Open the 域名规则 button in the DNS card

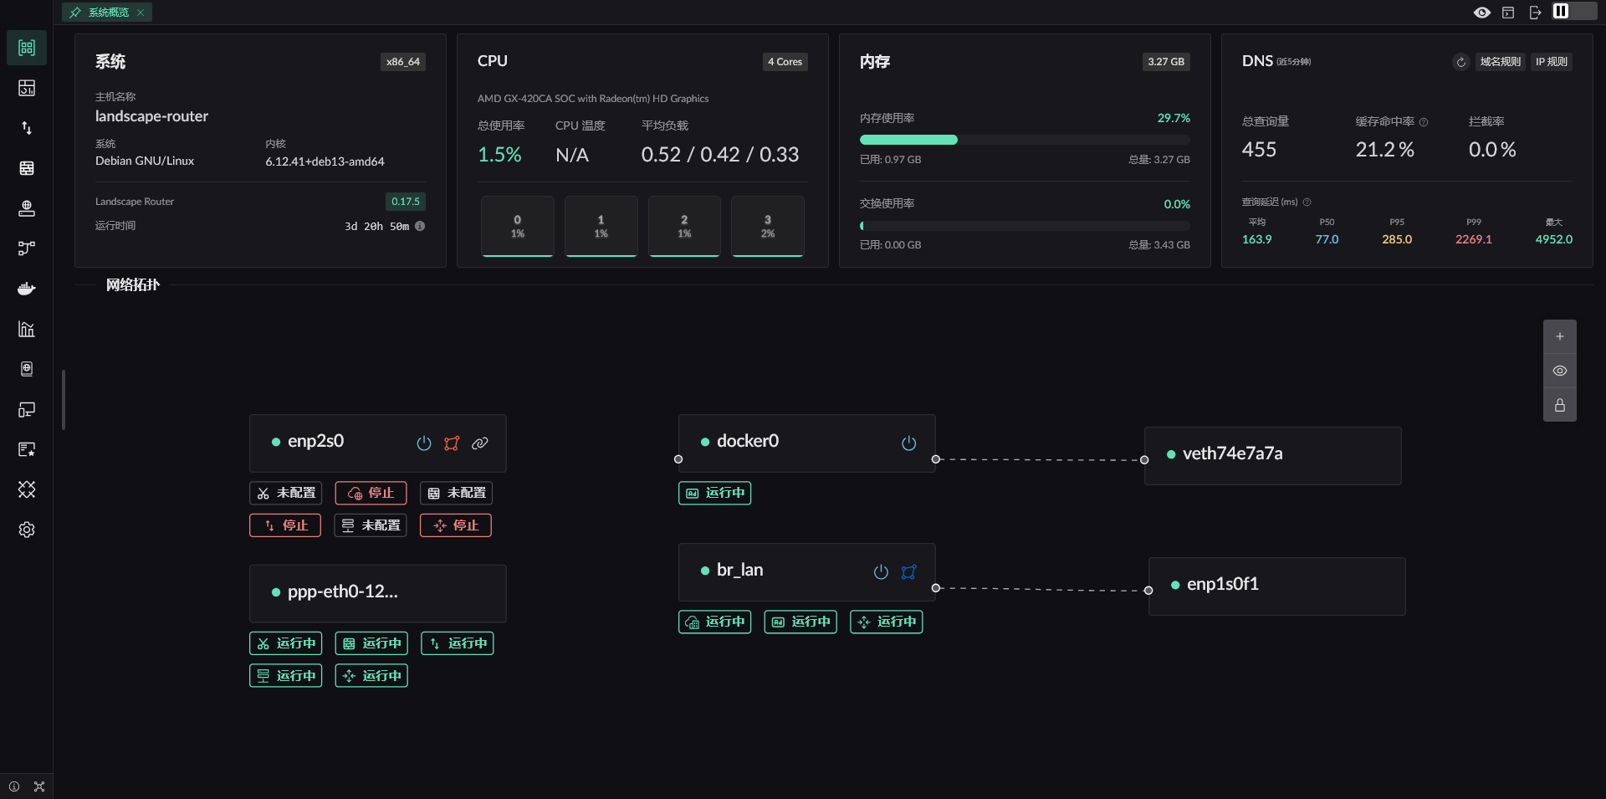[x=1500, y=62]
